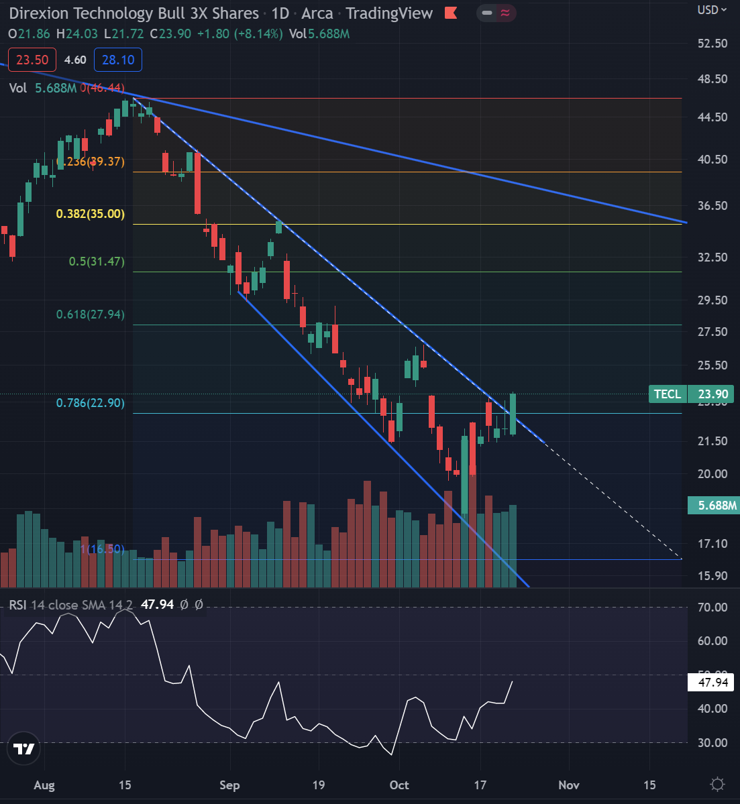The width and height of the screenshot is (740, 804).
Task: Click the O21.86 open value
Action: (29, 34)
